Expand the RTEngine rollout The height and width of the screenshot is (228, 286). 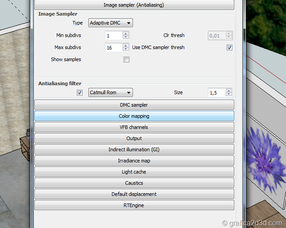[134, 205]
